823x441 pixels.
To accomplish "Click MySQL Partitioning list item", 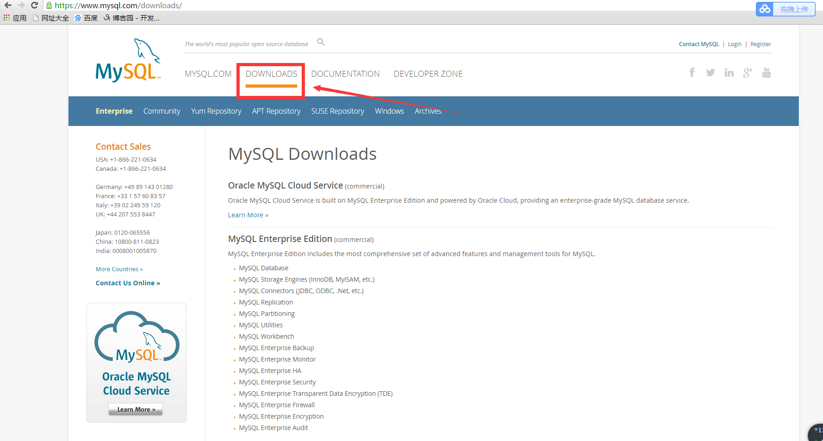I will pos(267,314).
